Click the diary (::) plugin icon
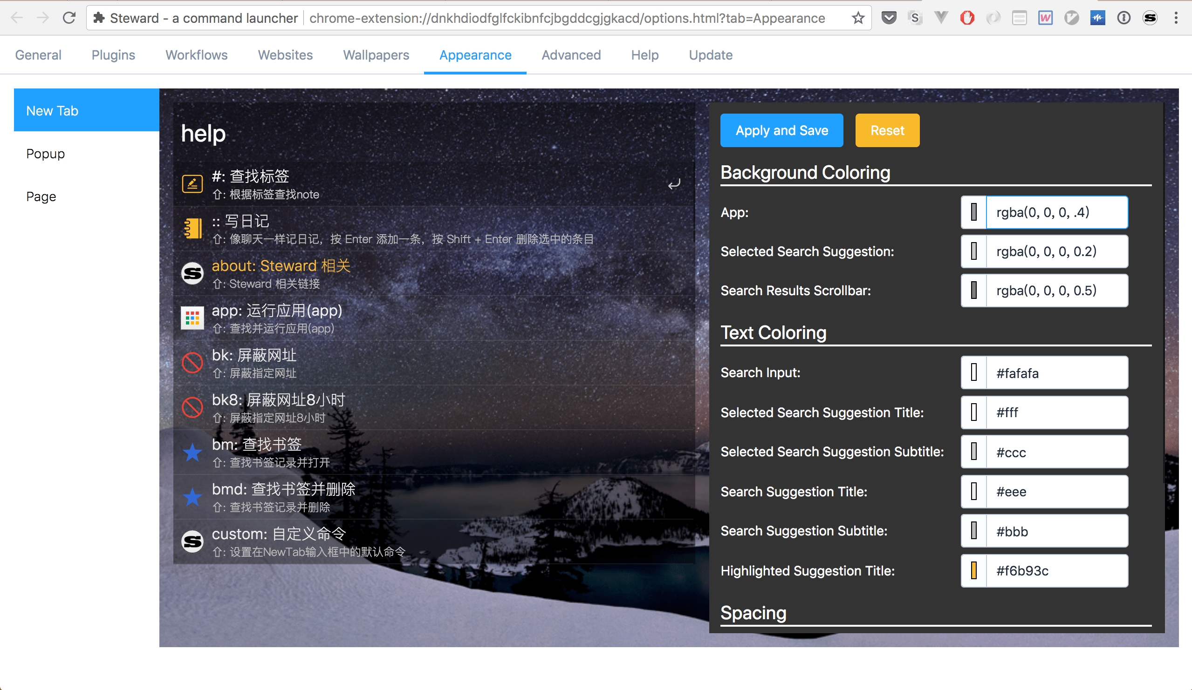The image size is (1192, 690). pos(192,228)
